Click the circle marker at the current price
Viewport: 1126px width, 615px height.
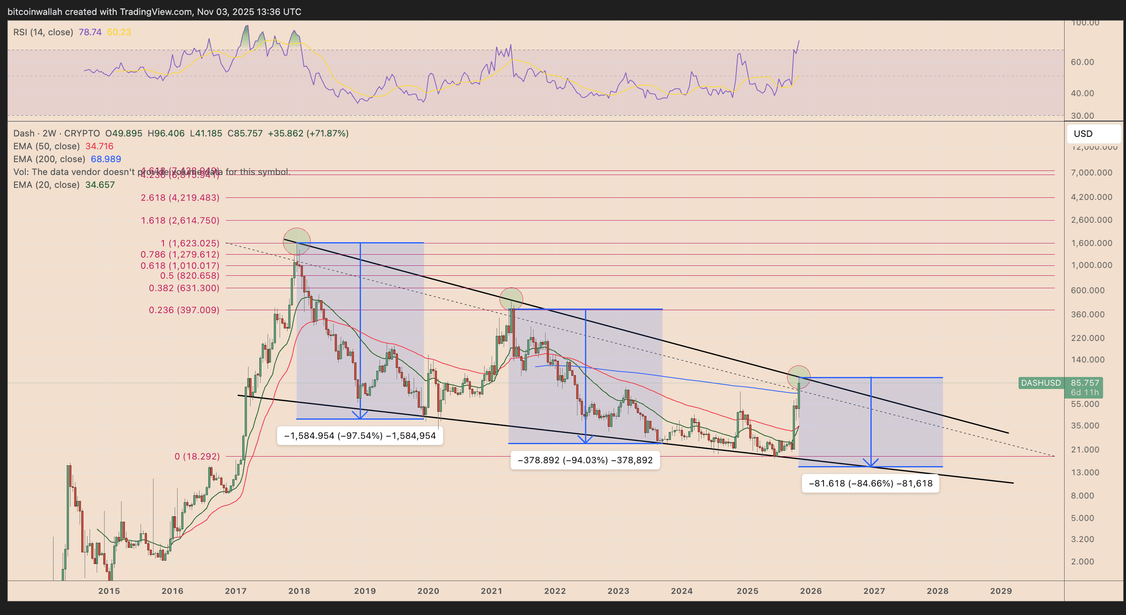click(799, 377)
